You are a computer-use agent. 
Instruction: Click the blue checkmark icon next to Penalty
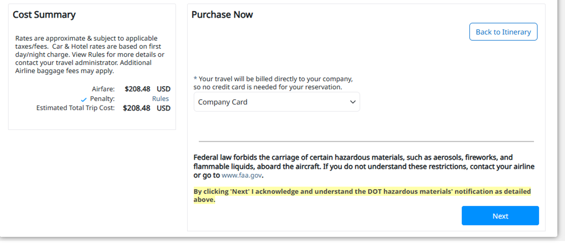point(84,100)
